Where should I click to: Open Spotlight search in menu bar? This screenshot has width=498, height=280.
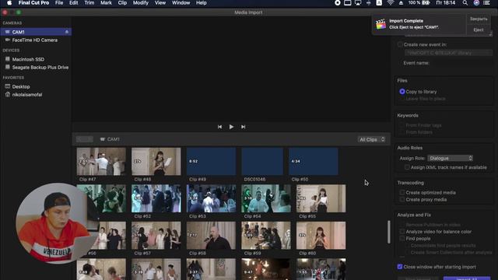point(465,3)
